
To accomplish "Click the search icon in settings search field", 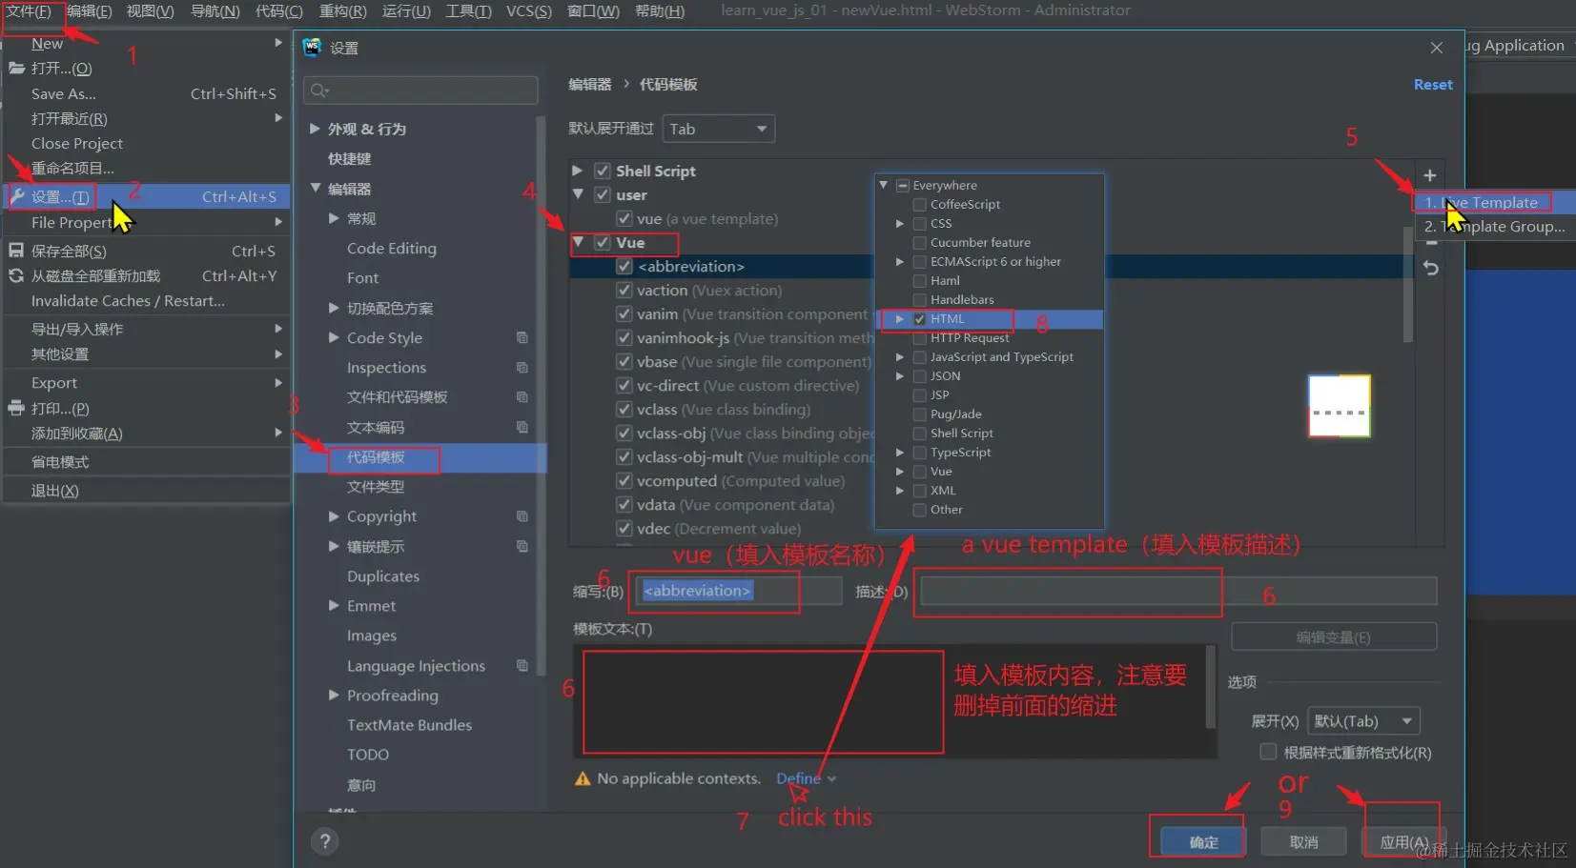I will [319, 91].
